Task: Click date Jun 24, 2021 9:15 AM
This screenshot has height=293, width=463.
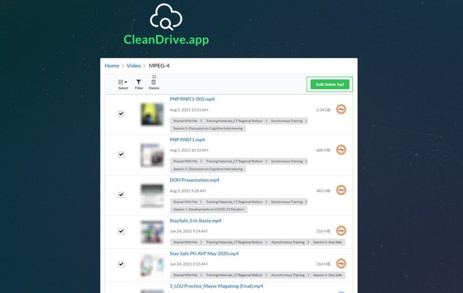Action: [189, 264]
